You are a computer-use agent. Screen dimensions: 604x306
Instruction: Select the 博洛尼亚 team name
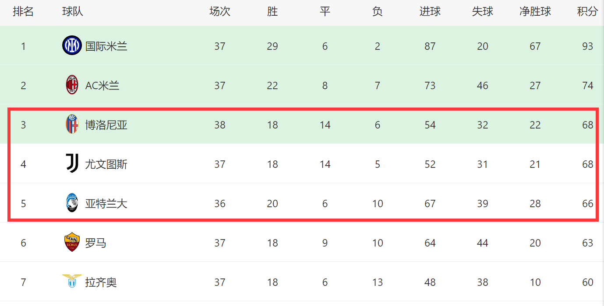point(106,125)
